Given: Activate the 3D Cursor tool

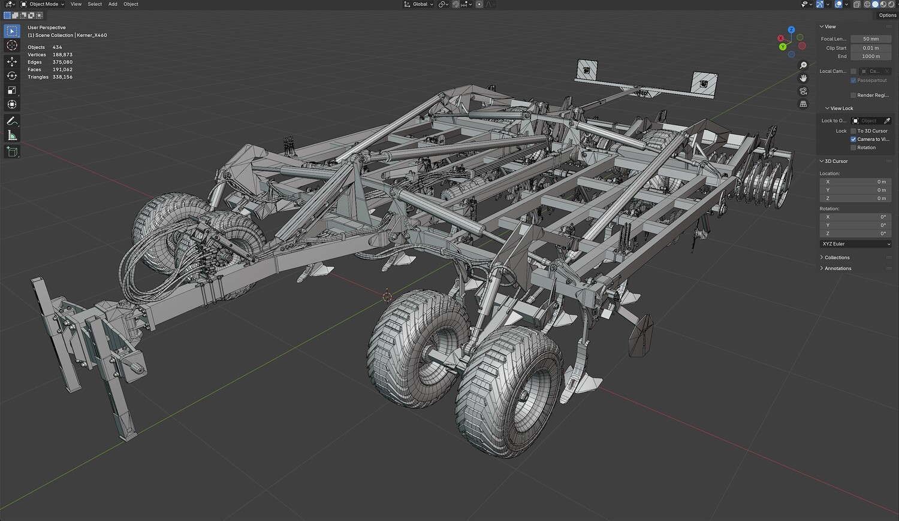Looking at the screenshot, I should [12, 46].
